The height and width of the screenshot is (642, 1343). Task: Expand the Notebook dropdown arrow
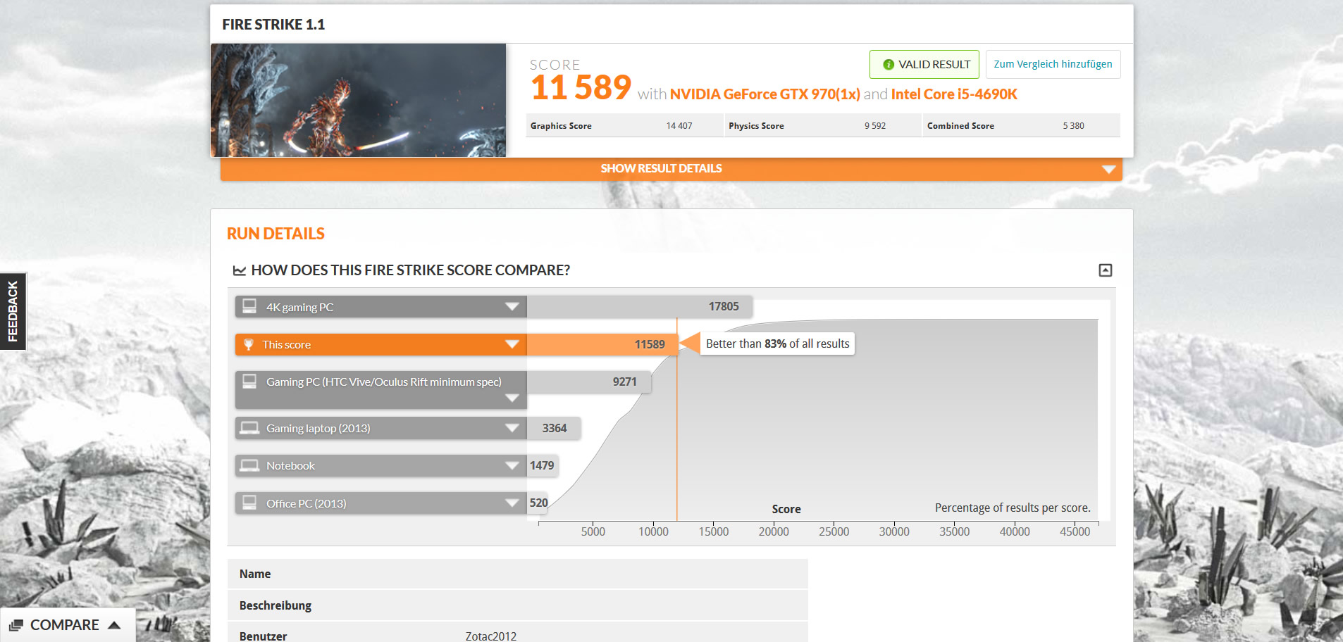512,465
